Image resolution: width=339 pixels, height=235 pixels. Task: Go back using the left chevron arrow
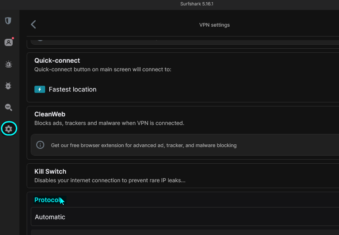click(33, 24)
